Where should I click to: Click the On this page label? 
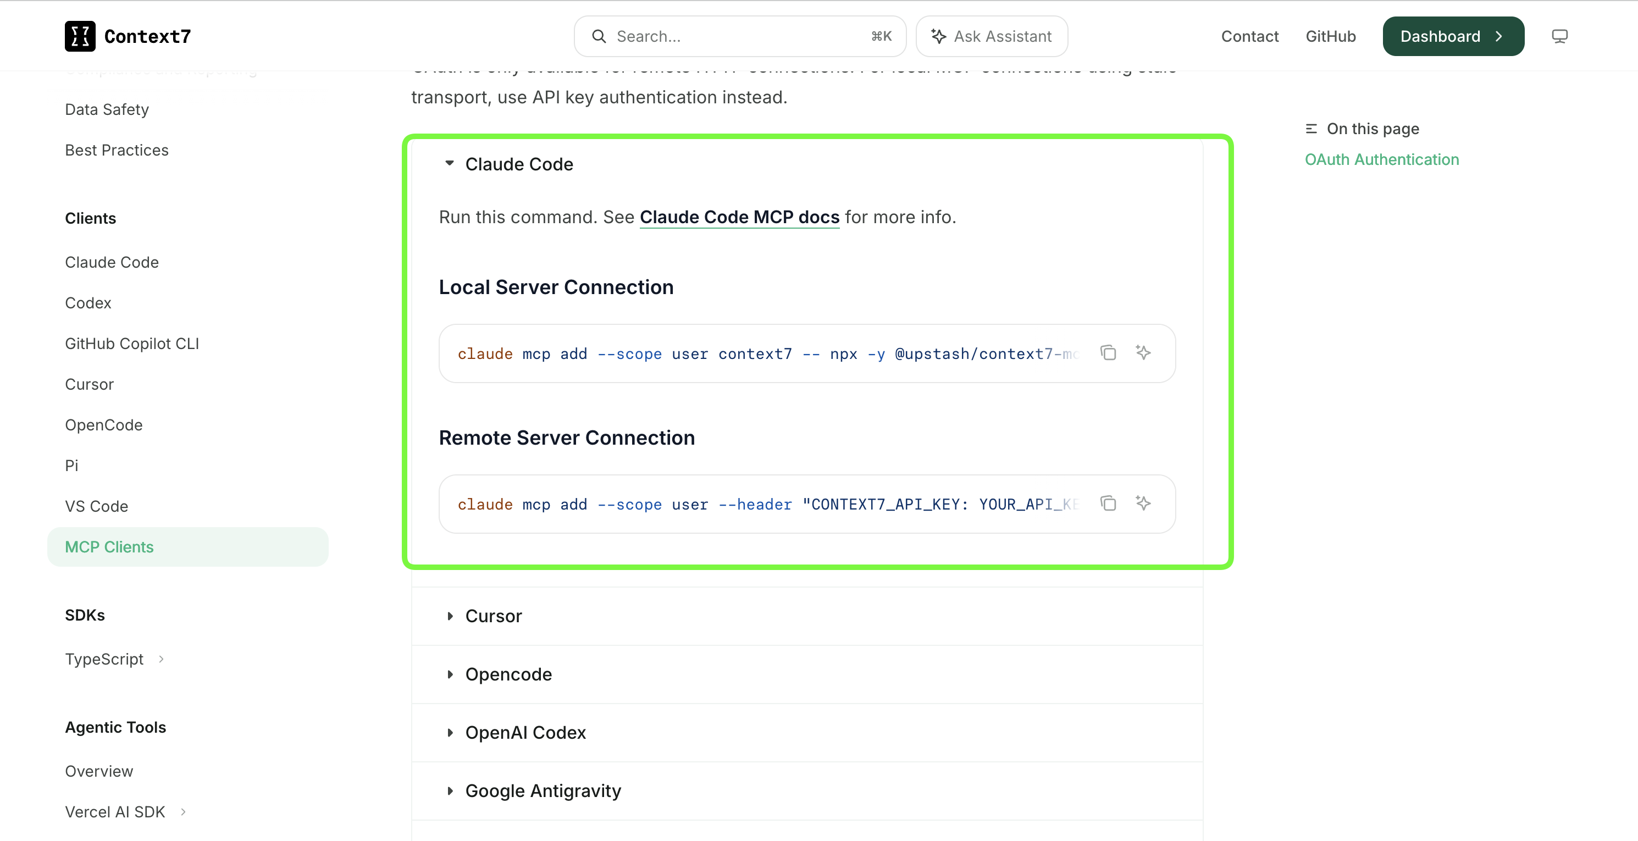click(x=1373, y=129)
